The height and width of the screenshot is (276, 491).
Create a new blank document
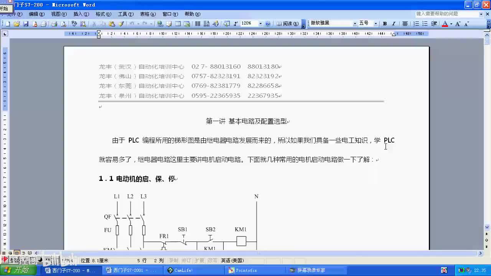(x=8, y=24)
